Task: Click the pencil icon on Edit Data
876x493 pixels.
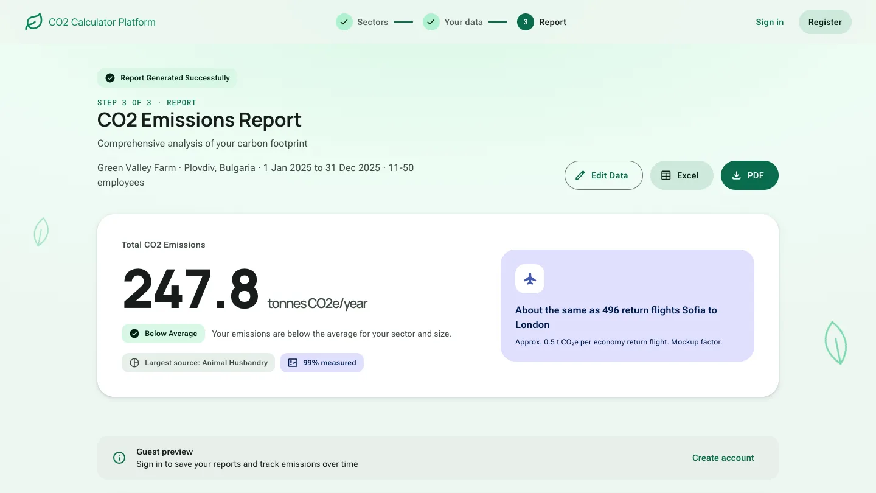Action: point(580,175)
